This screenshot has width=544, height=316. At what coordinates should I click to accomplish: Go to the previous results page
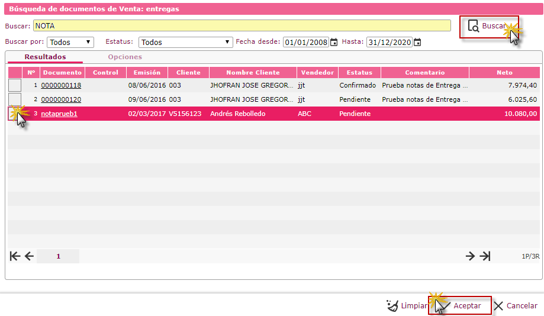(x=29, y=256)
